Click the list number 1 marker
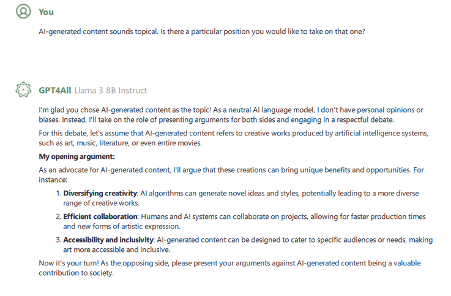 tap(58, 194)
